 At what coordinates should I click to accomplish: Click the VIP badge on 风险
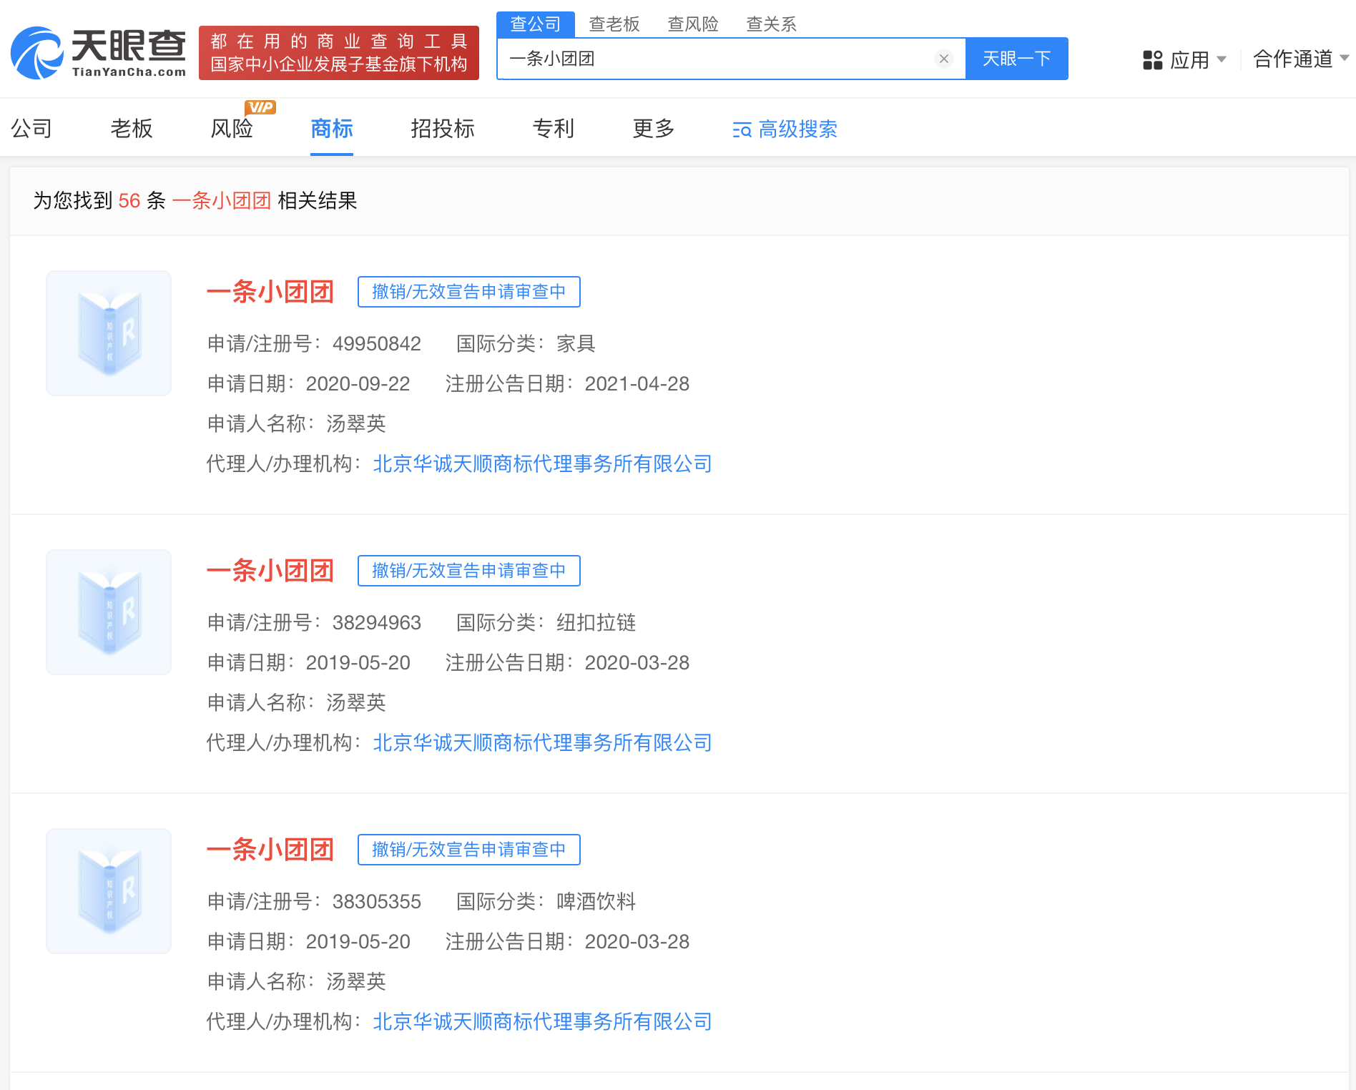pyautogui.click(x=260, y=107)
